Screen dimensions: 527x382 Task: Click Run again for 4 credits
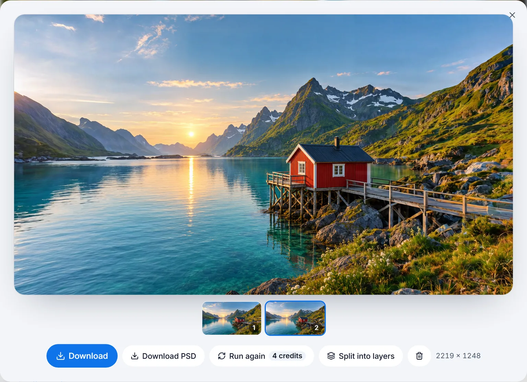point(261,356)
